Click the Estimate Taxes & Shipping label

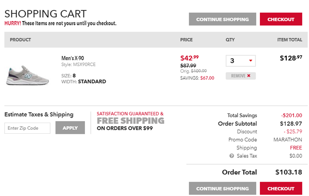coord(39,114)
